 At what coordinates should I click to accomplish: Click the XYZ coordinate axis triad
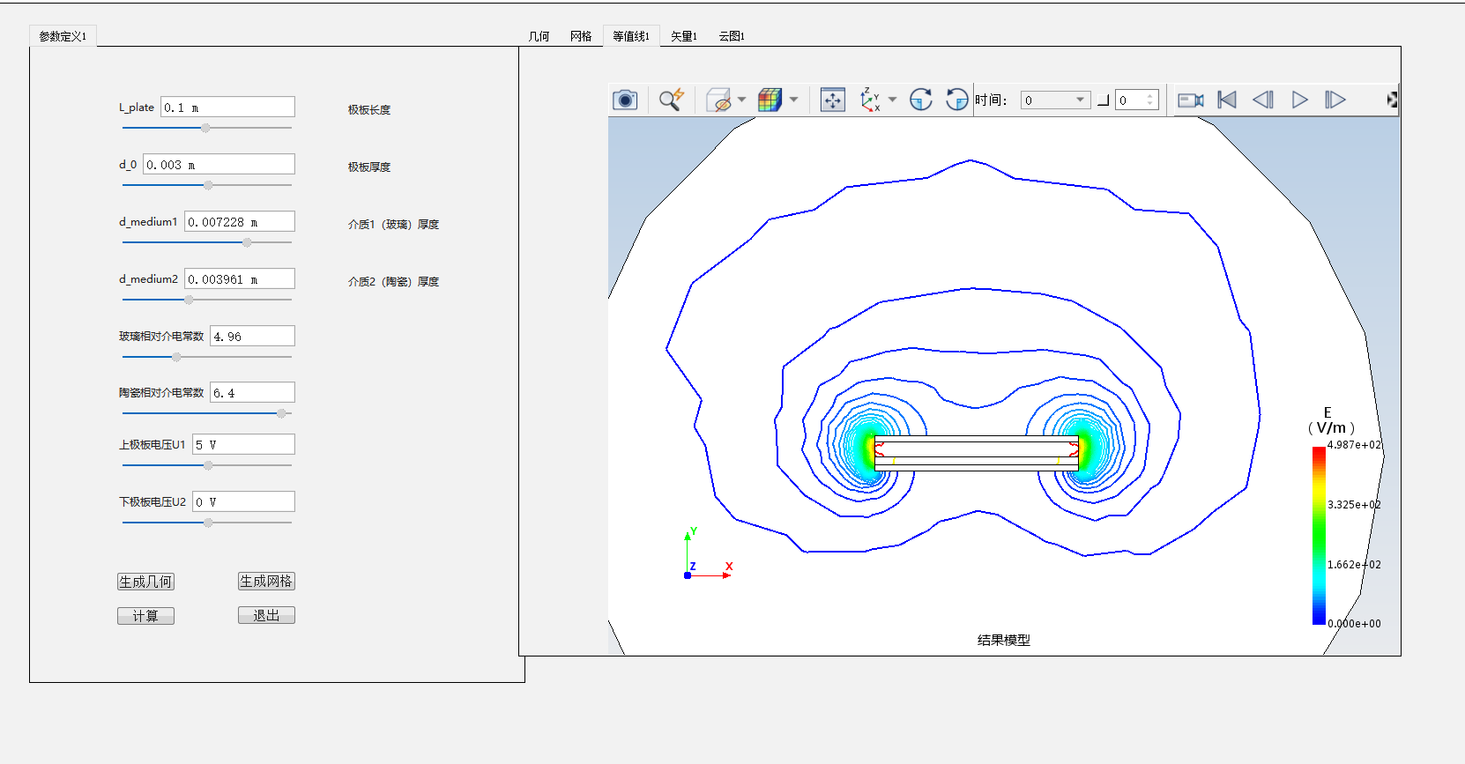[708, 553]
